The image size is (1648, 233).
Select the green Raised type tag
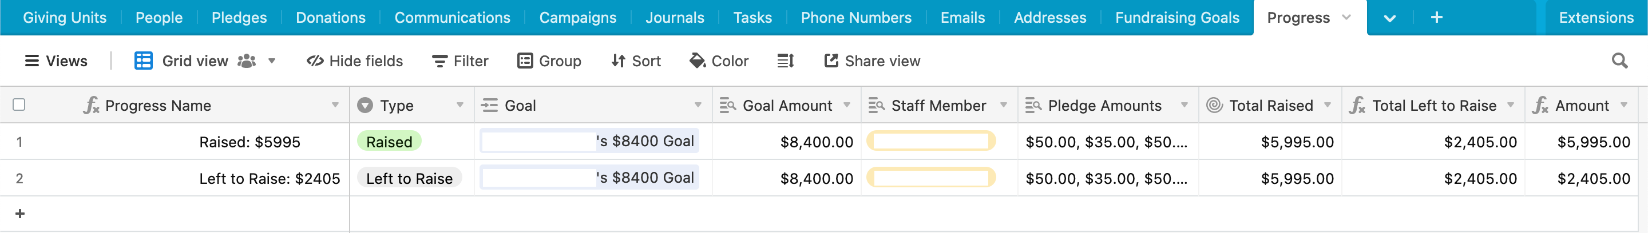tap(389, 142)
